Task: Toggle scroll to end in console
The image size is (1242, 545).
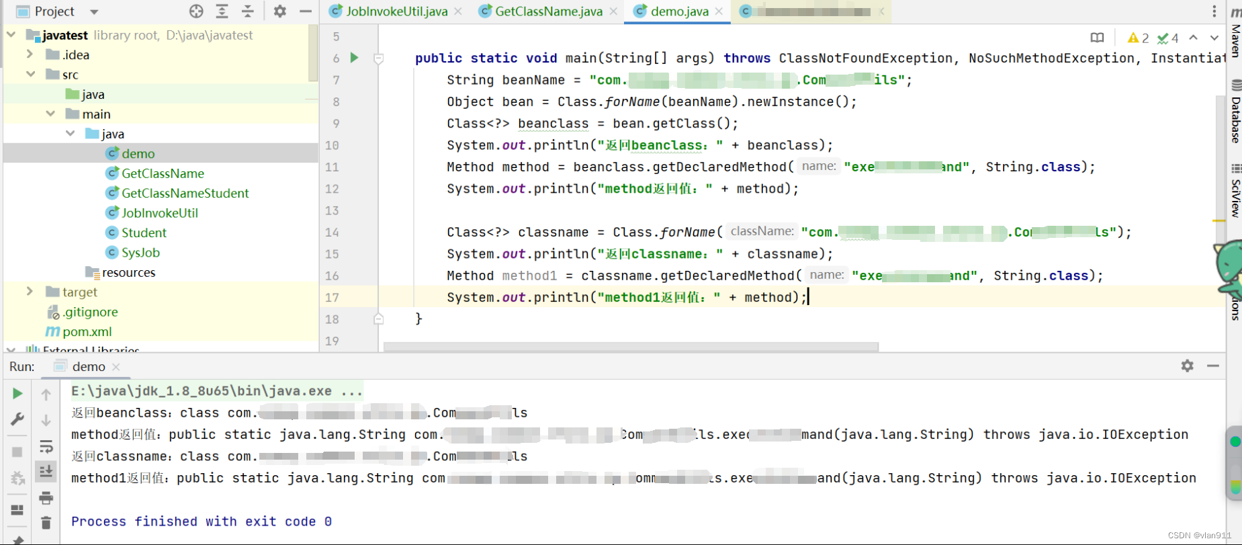Action: pos(46,472)
